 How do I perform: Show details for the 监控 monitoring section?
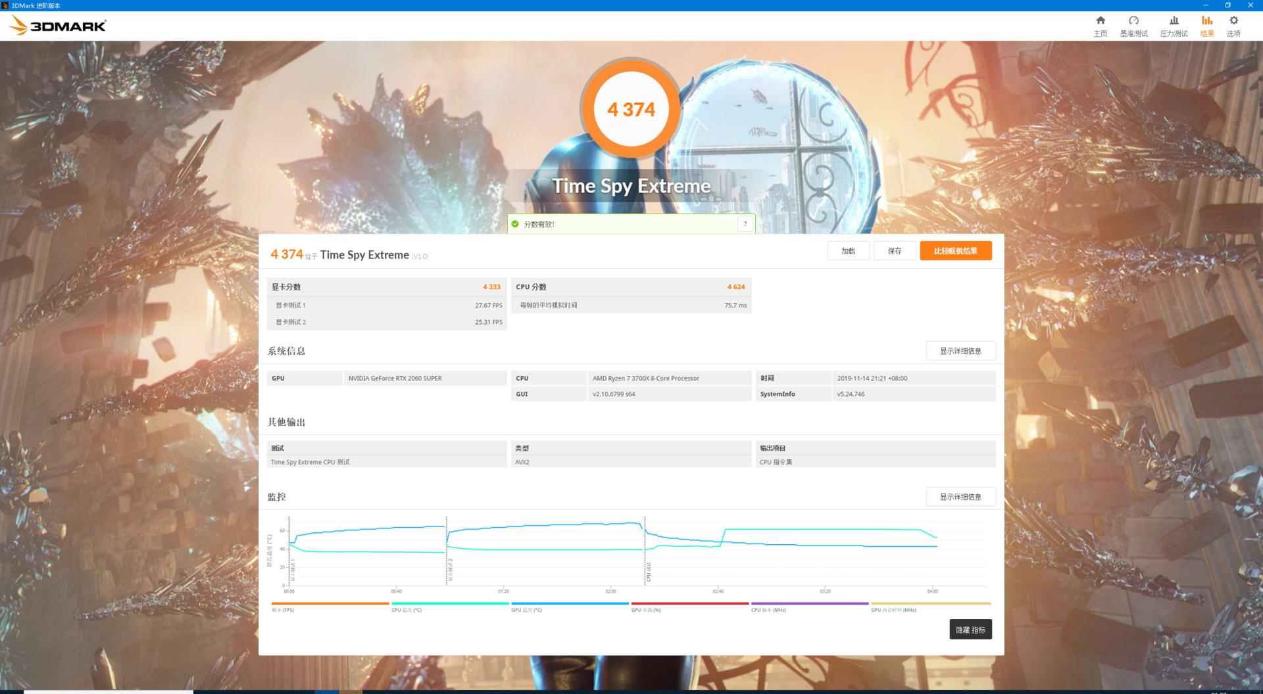coord(960,497)
